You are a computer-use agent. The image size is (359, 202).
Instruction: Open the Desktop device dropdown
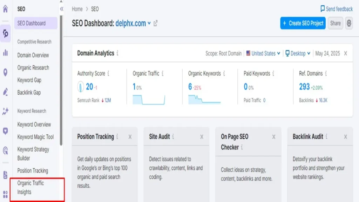[298, 53]
